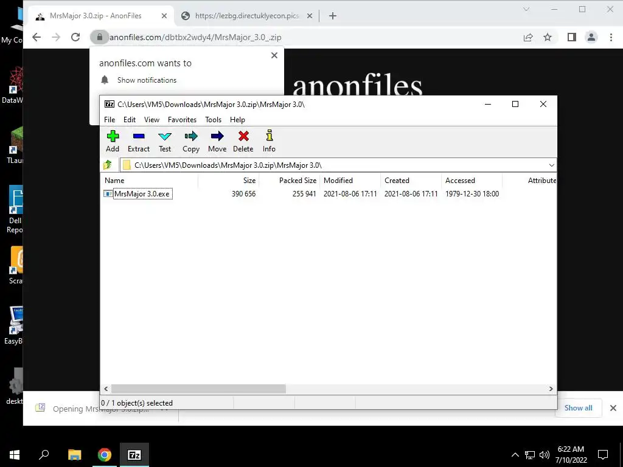Expand the 7-Zip path dropdown
This screenshot has width=623, height=467.
[x=551, y=165]
